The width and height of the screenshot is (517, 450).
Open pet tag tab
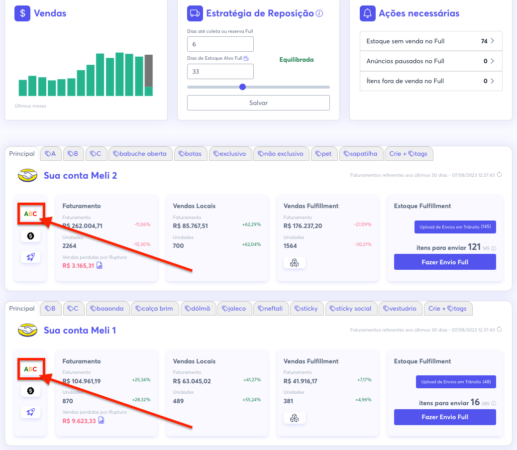coord(324,154)
